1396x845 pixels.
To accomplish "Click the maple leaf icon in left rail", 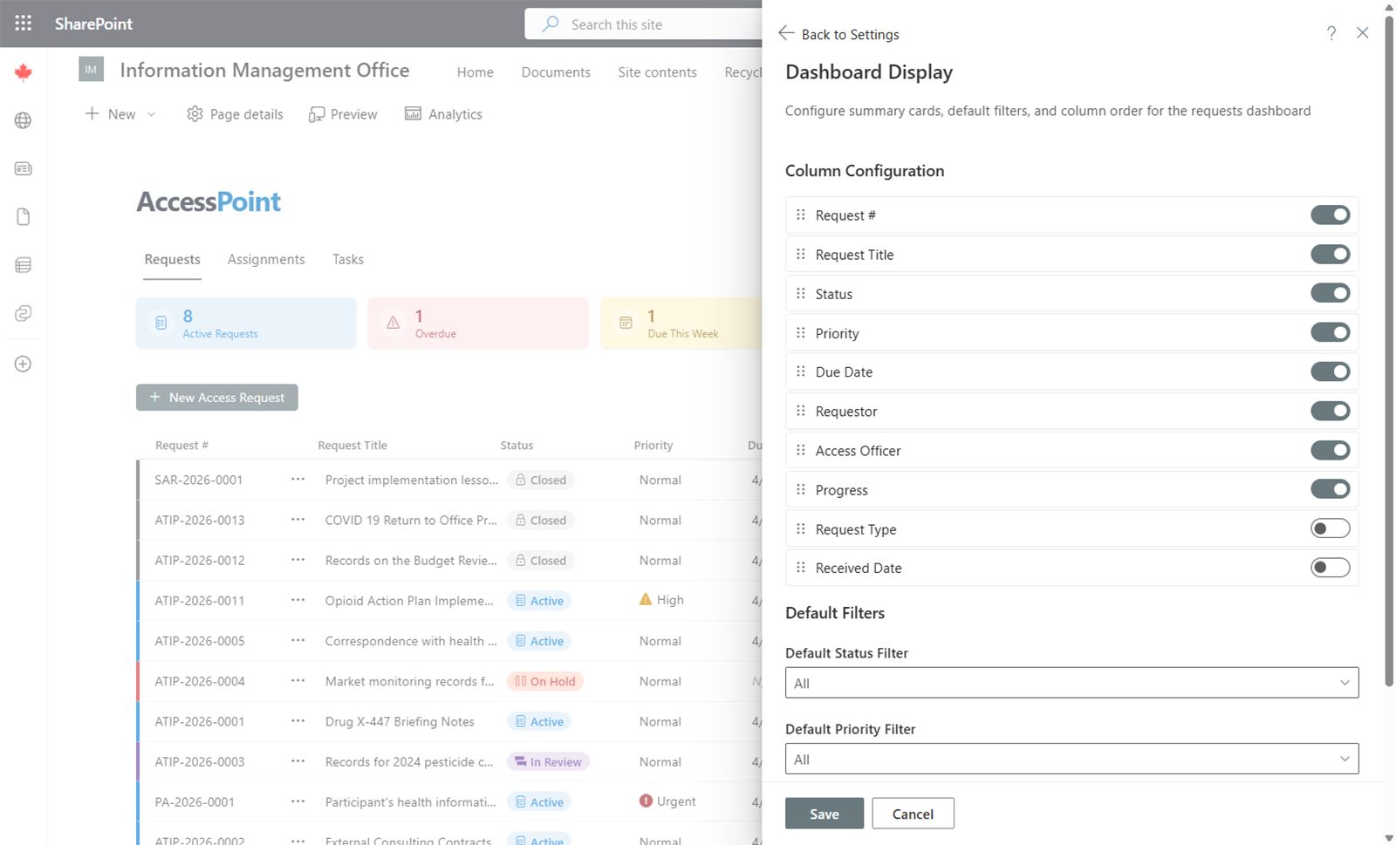I will point(24,72).
